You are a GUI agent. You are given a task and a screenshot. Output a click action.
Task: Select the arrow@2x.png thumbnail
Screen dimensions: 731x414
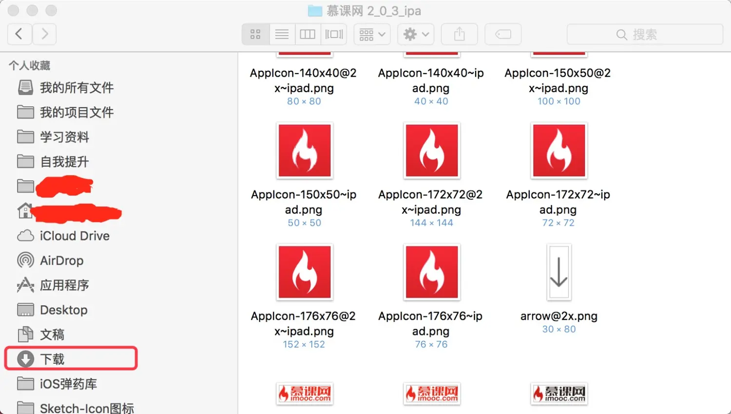[x=558, y=272]
